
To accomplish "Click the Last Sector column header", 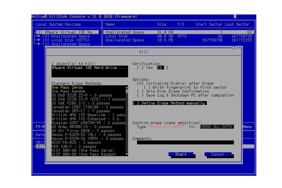I will click(237, 24).
